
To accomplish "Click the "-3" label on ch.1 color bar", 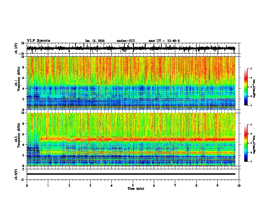I will pos(250,68).
